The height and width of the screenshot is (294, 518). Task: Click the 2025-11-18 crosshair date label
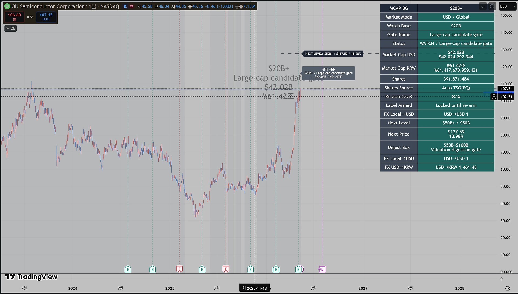[254, 288]
